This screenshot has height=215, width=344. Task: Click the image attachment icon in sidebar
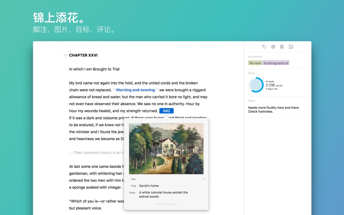coord(291,47)
